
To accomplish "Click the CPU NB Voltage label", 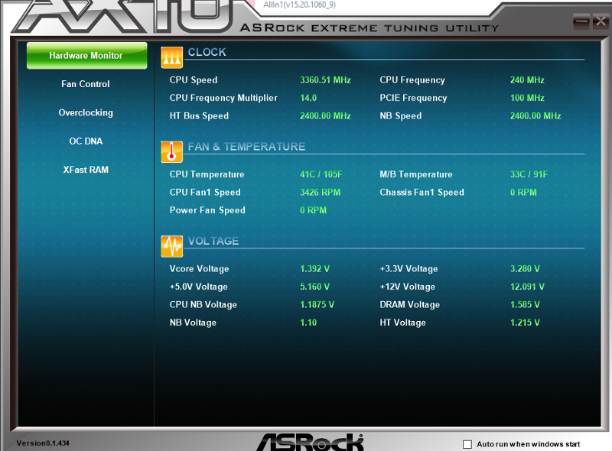I will coord(203,305).
